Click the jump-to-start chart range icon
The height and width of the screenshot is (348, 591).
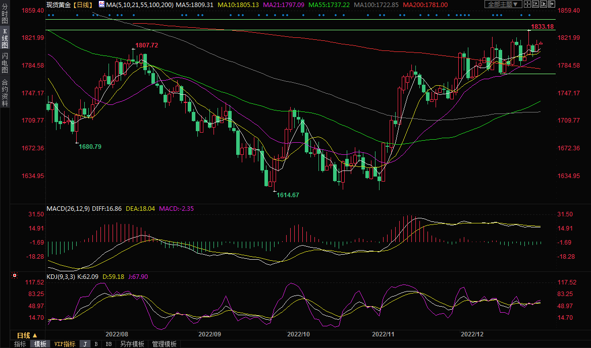(x=535, y=5)
